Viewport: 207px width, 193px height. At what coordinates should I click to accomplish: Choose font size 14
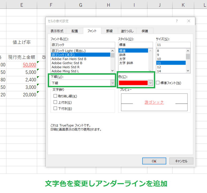[171, 71]
